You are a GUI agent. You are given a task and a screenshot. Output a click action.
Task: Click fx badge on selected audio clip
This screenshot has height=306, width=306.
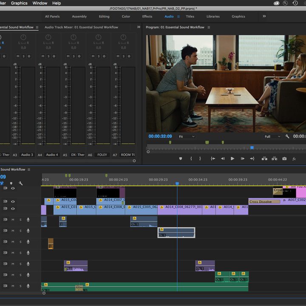(x=162, y=229)
